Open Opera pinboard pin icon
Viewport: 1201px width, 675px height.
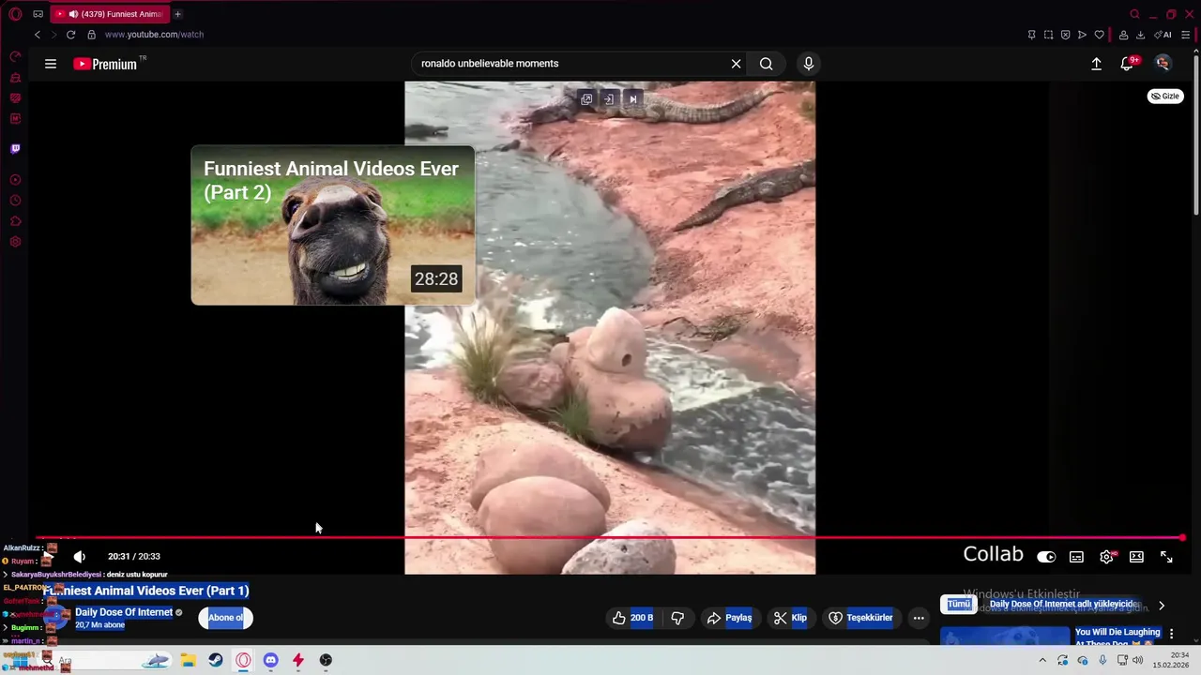(1031, 35)
